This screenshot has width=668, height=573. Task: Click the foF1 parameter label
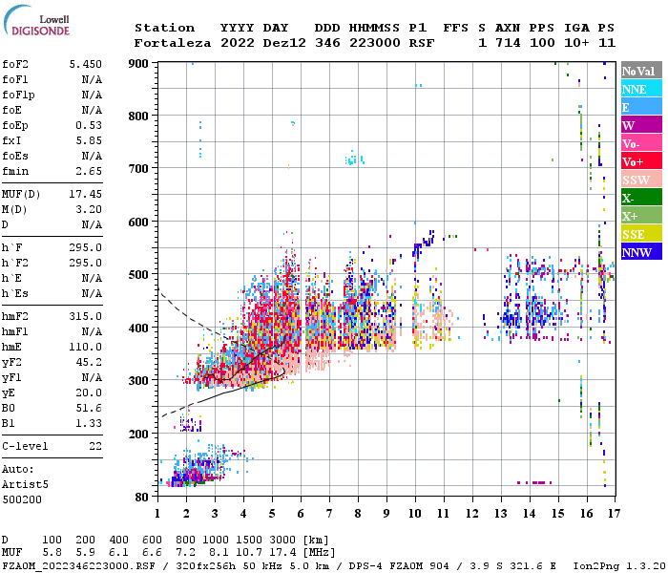[15, 79]
